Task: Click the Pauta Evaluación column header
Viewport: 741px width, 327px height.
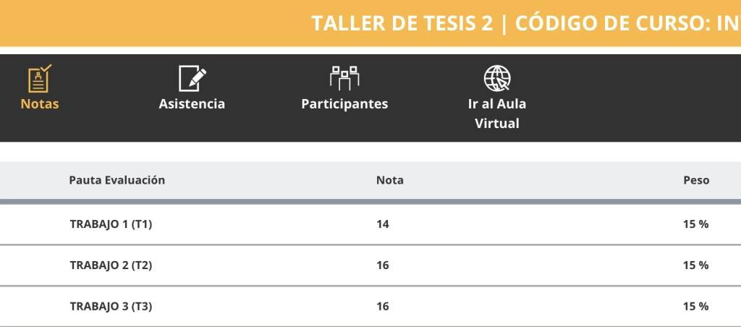Action: point(117,180)
